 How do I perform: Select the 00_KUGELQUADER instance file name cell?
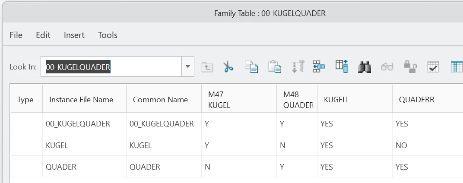click(x=85, y=123)
